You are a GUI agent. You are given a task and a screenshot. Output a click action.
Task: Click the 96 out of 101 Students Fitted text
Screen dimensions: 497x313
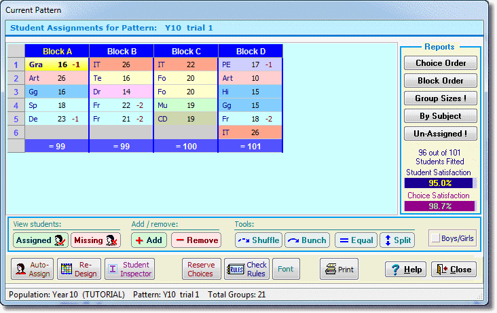[440, 157]
